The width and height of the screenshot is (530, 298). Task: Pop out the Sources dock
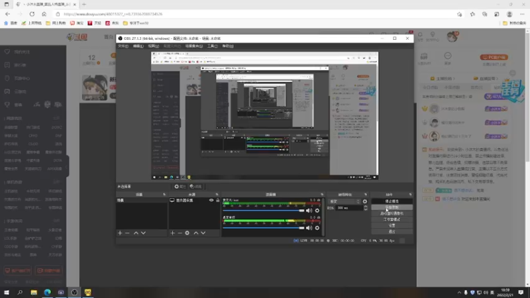[x=217, y=195]
